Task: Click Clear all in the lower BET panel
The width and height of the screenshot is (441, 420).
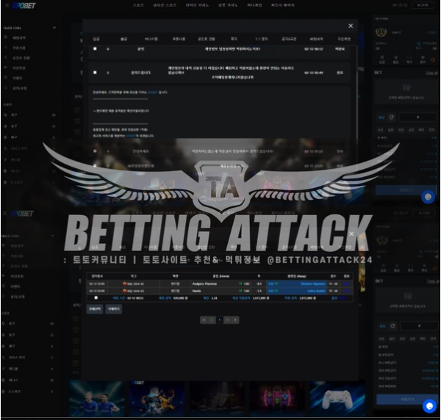Action: [433, 281]
